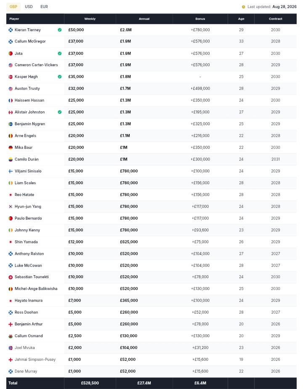Sort players by the Age column
This screenshot has width=303, height=389.
pyautogui.click(x=241, y=19)
